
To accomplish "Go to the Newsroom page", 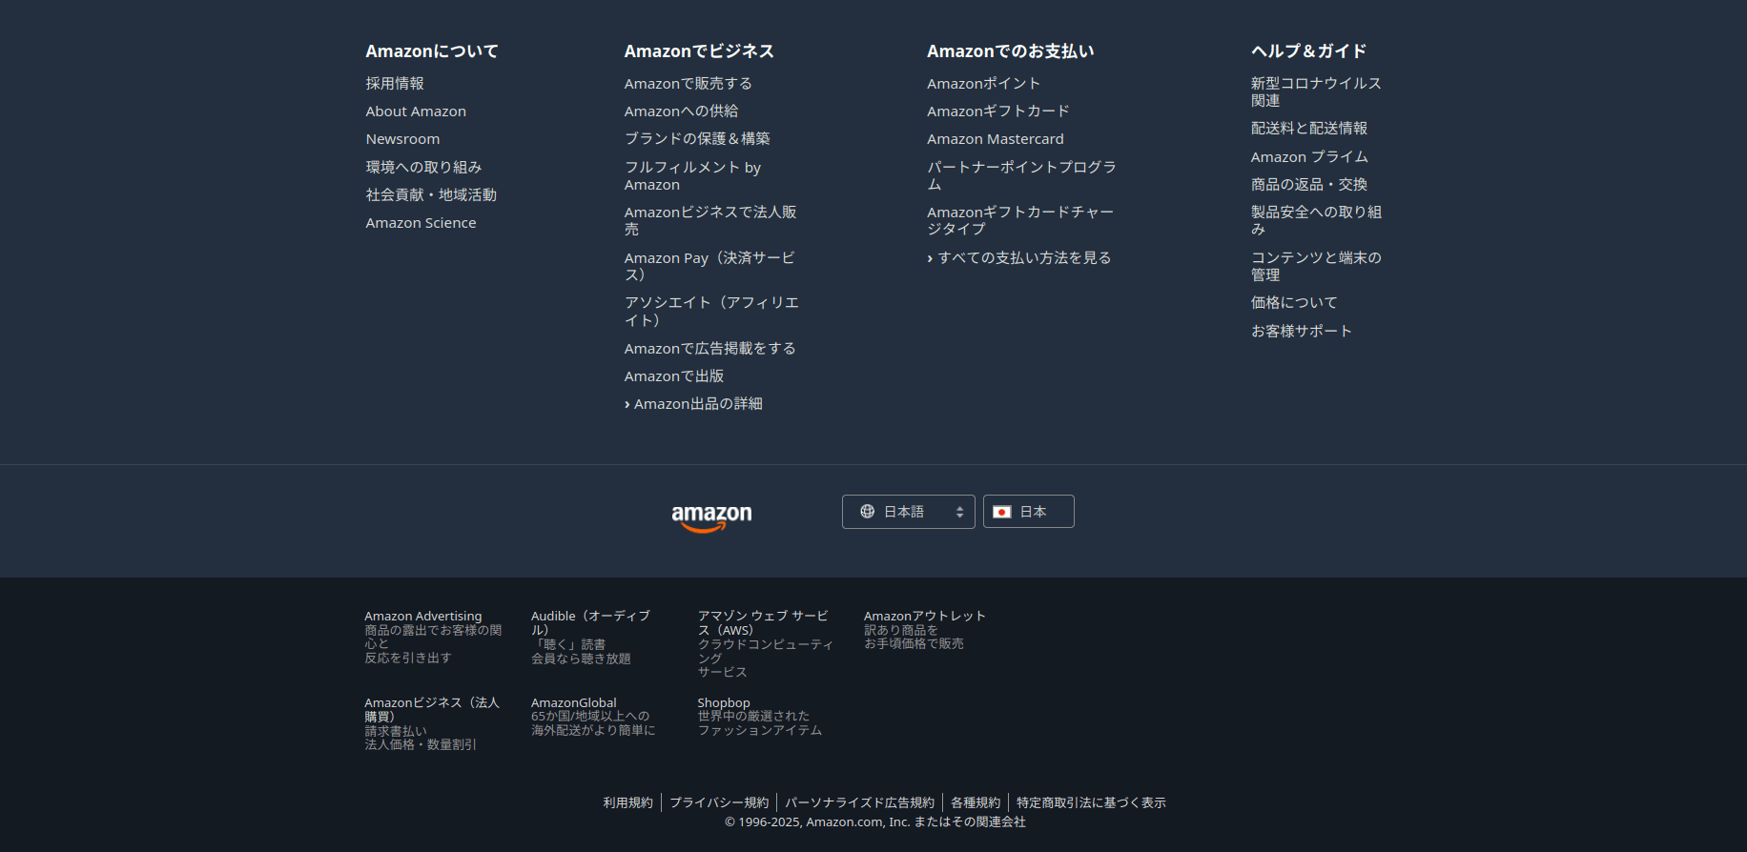I will (402, 139).
